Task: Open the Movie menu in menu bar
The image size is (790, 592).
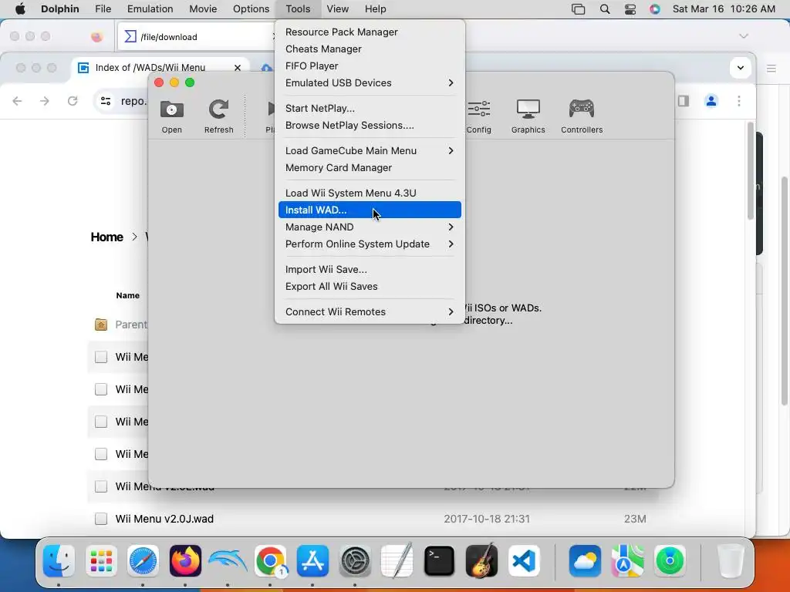Action: (203, 9)
